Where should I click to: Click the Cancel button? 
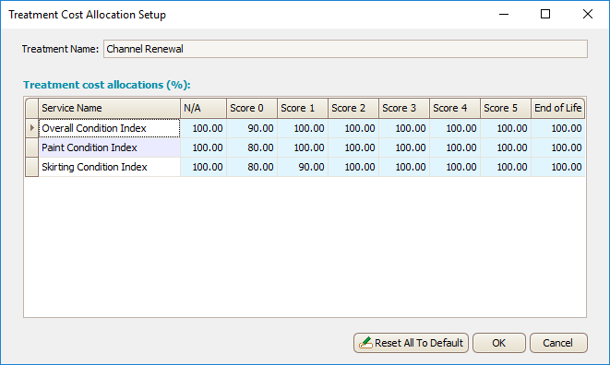[558, 343]
